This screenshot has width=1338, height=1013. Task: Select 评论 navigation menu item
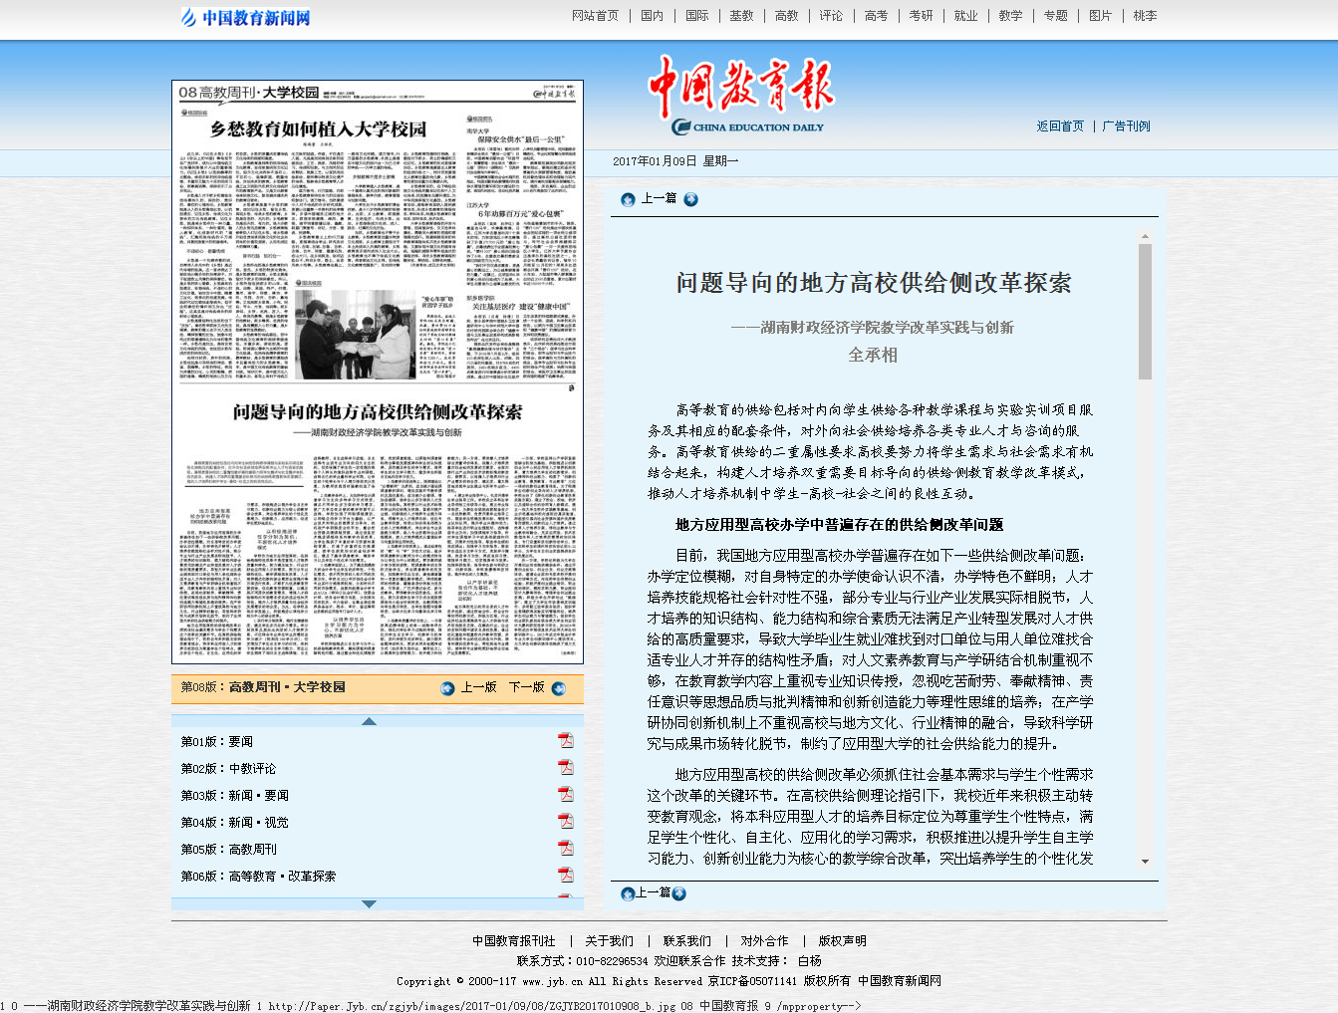pyautogui.click(x=831, y=16)
